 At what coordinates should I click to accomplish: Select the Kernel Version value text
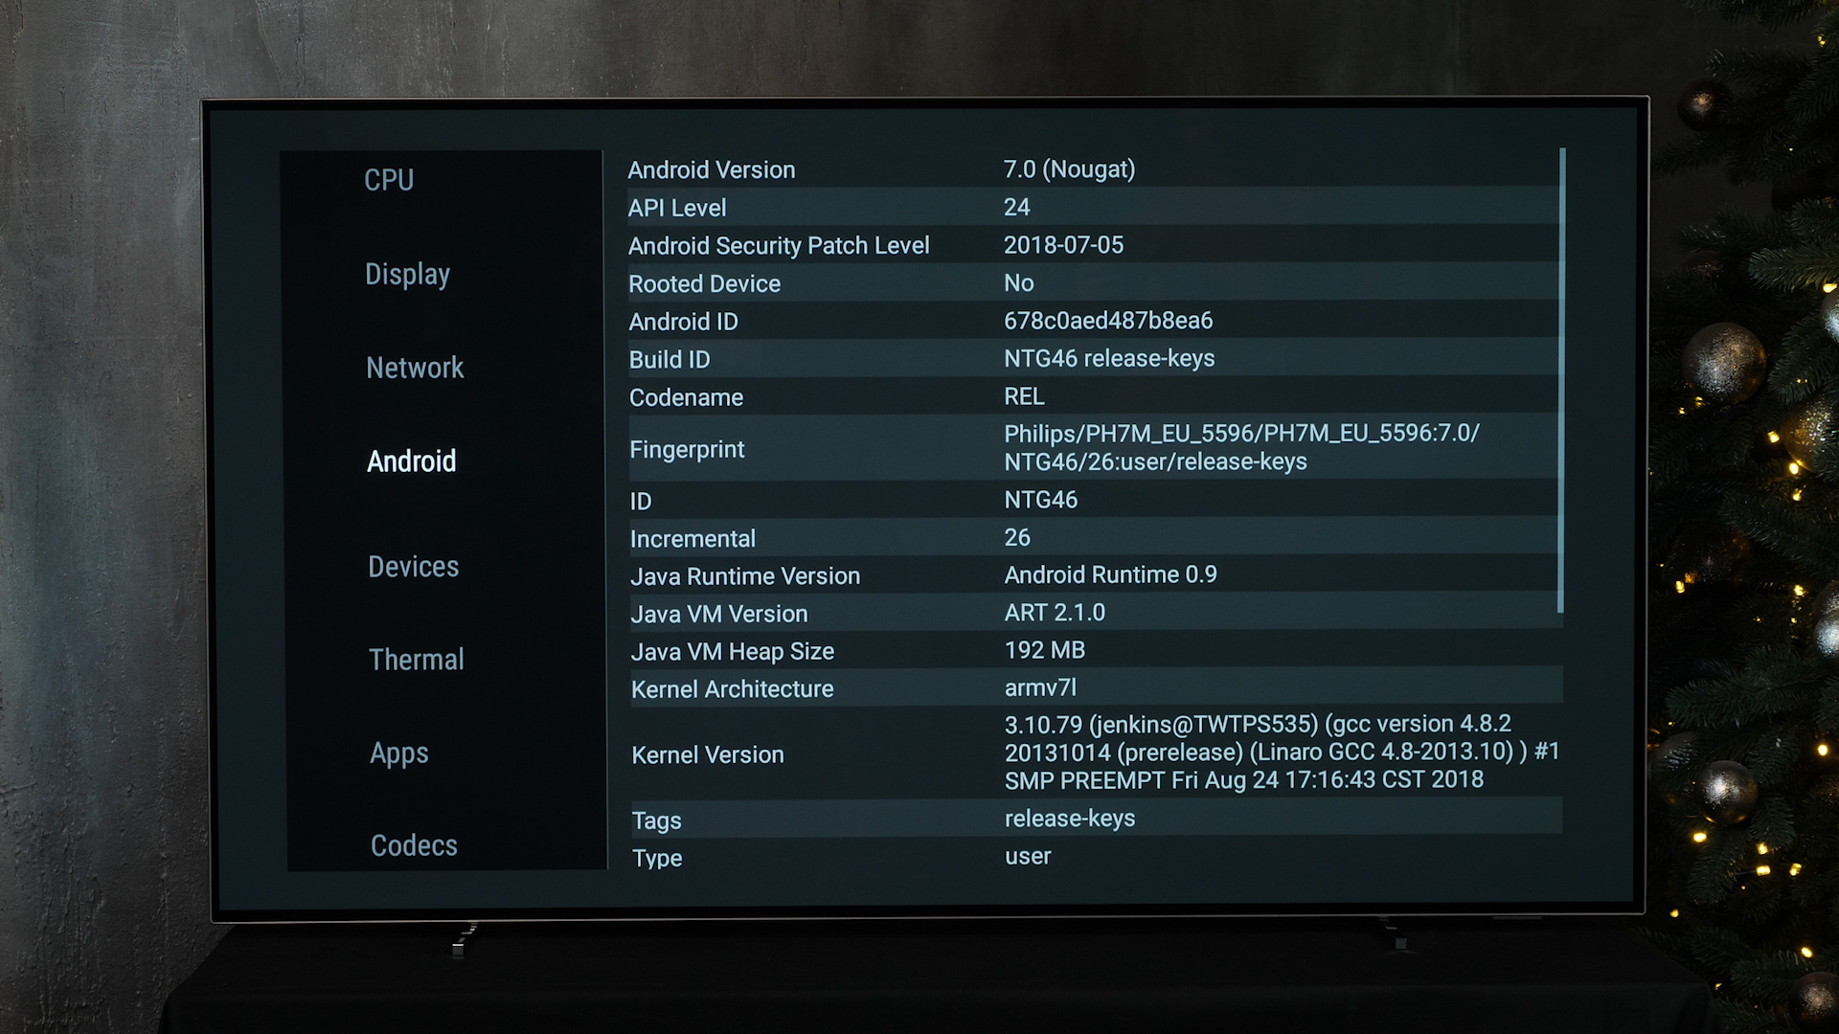pos(1282,752)
